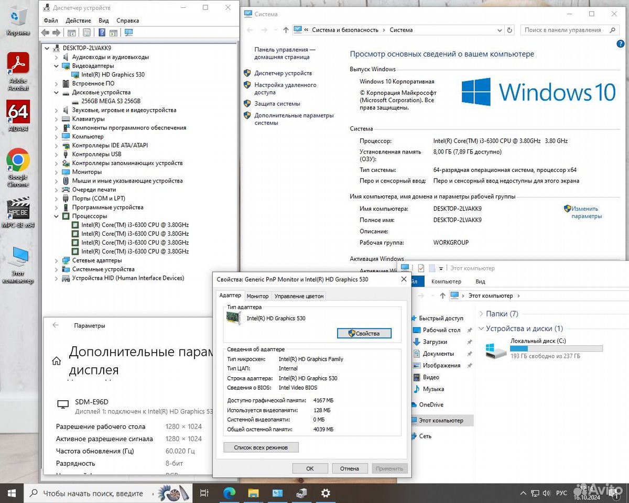Screen dimensions: 629x503
Task: Open the address dropdown in Система window
Action: point(500,30)
